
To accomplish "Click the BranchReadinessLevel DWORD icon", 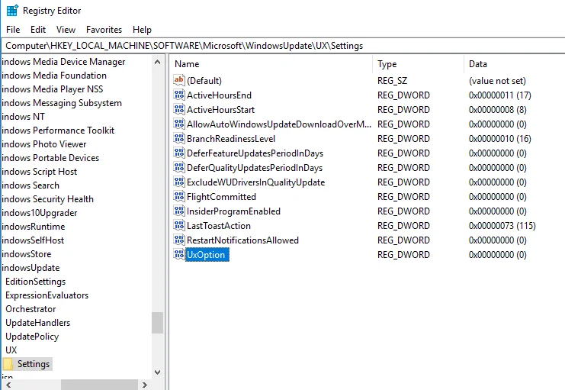I will click(x=178, y=138).
